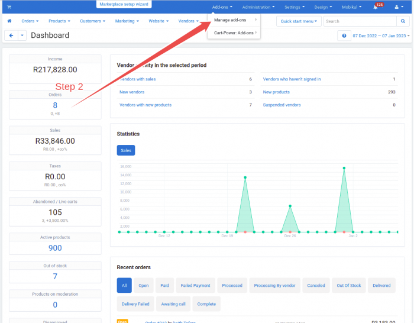Open New products link
Viewport: 414px width, 323px height.
276,92
